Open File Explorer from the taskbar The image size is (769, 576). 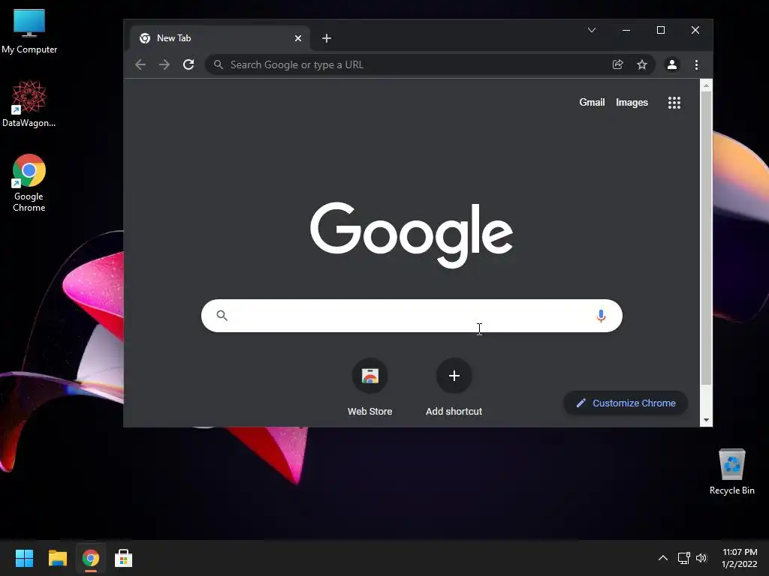tap(57, 558)
